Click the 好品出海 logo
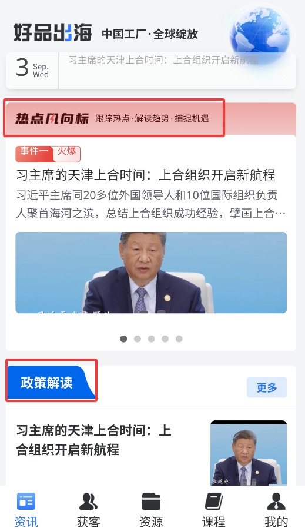This screenshot has height=531, width=305. point(53,33)
